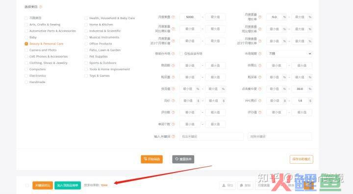Toggle select-all checkbox left of 关键词对比
This screenshot has height=194, width=353.
(x=27, y=185)
